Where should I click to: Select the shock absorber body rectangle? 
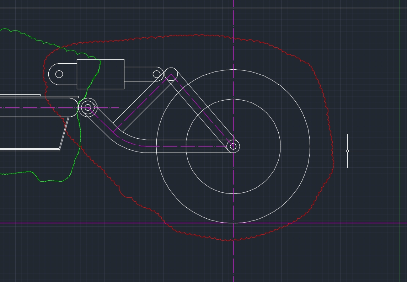(107, 60)
